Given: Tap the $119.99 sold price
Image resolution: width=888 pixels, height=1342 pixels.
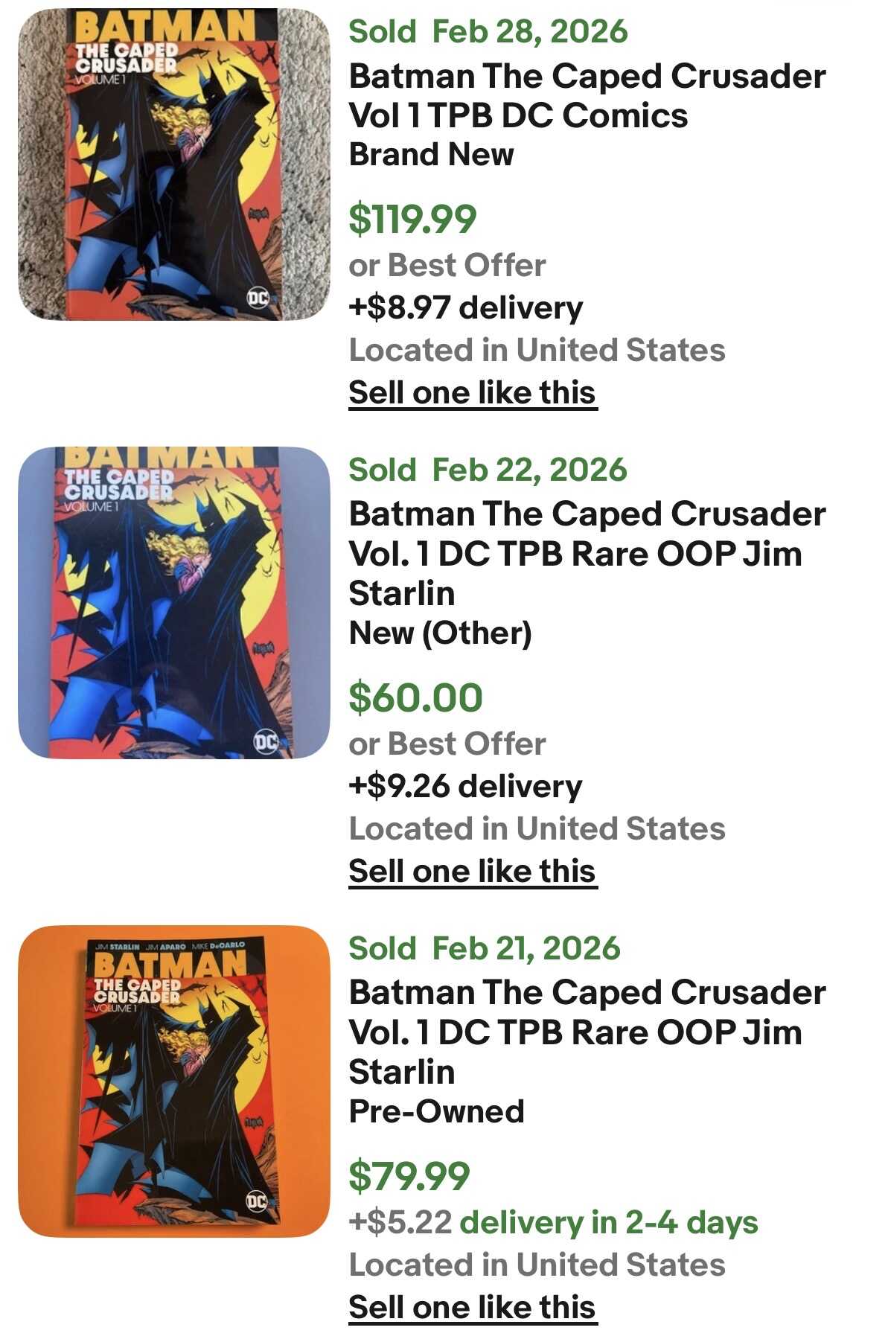Looking at the screenshot, I should (x=412, y=219).
